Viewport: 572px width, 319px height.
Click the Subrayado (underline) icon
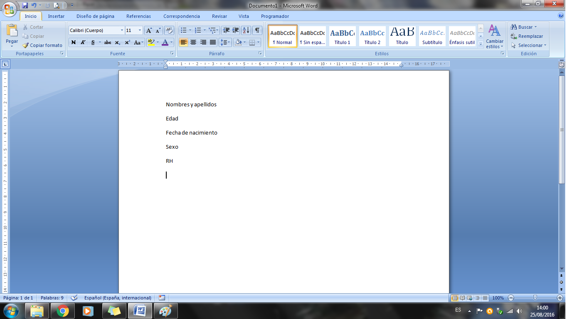[x=92, y=42]
